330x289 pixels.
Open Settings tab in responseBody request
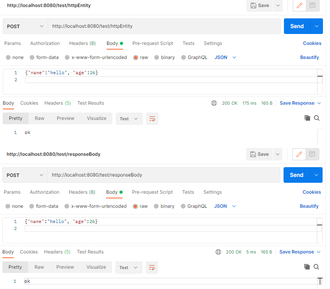click(x=212, y=192)
